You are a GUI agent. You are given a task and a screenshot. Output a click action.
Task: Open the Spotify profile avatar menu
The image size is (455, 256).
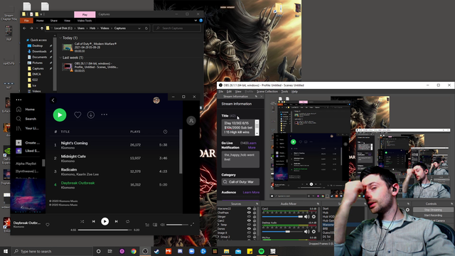tap(156, 100)
